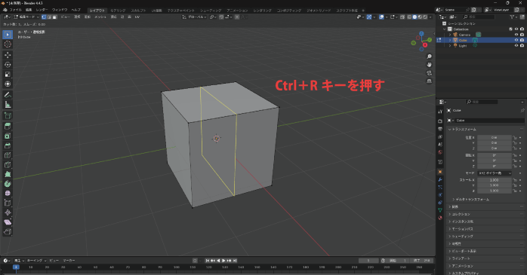Select the Measure ruler tool

(8, 105)
